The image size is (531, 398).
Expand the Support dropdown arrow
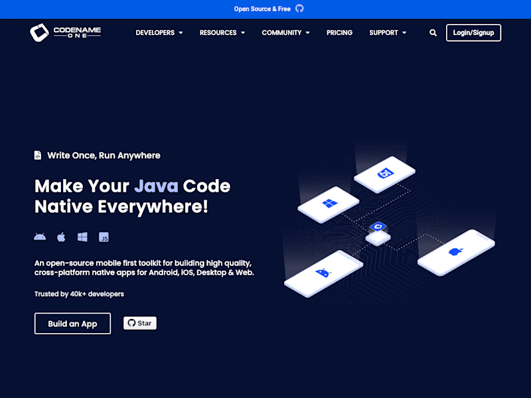404,33
